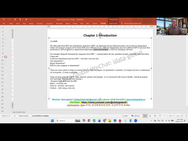Click the Save icon in quick access toolbar
The height and width of the screenshot is (141, 188).
(26, 19)
